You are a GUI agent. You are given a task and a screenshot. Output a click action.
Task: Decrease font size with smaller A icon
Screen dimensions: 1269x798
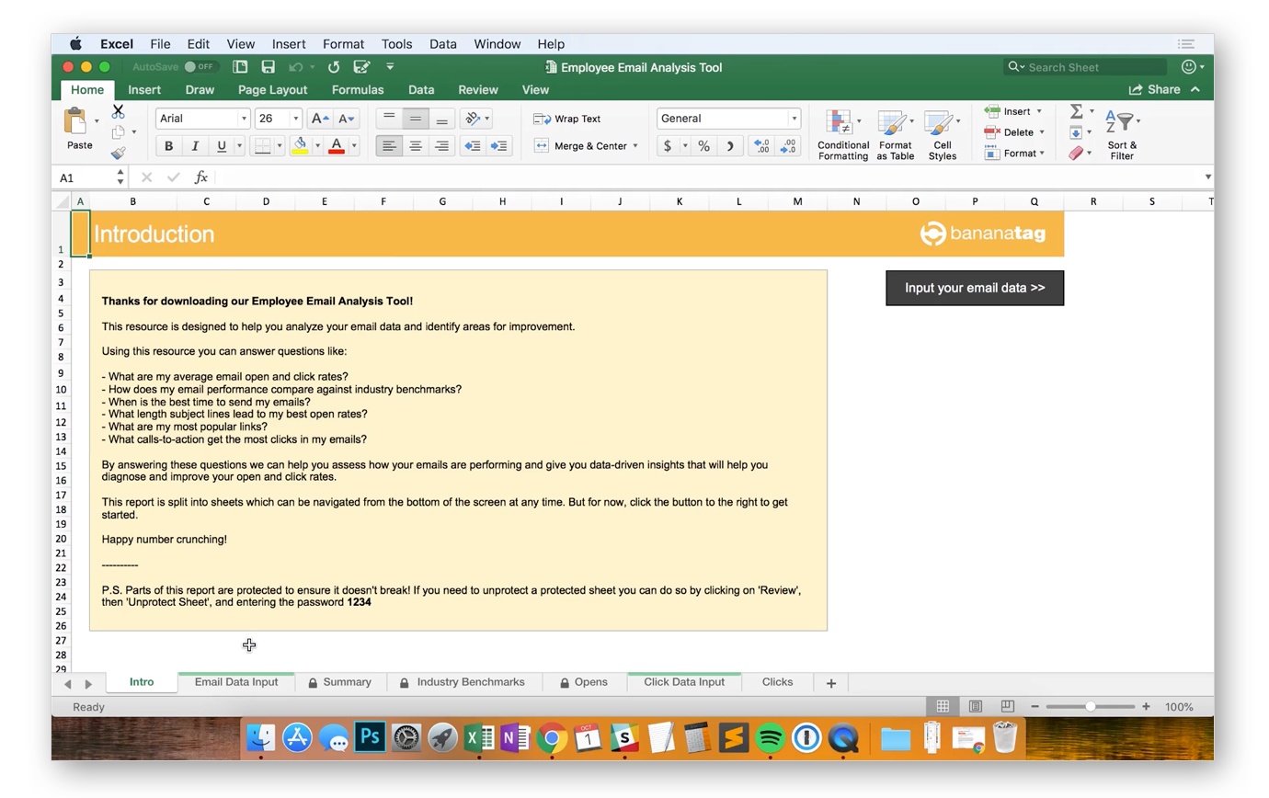click(x=346, y=119)
